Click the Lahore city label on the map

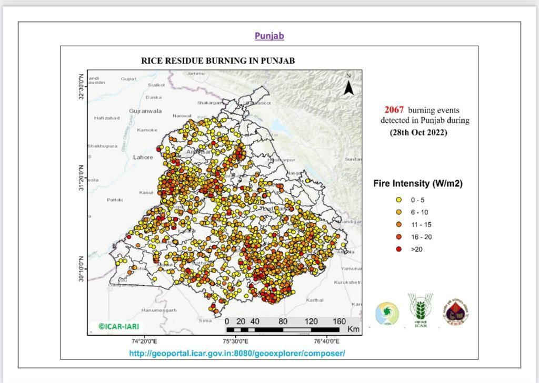point(143,157)
